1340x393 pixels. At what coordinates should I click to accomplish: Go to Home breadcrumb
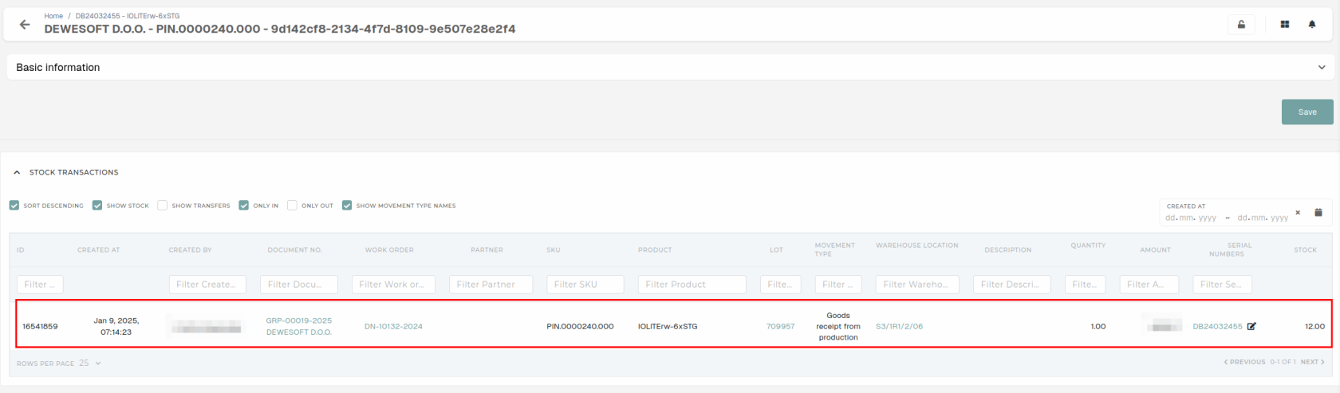(x=53, y=16)
